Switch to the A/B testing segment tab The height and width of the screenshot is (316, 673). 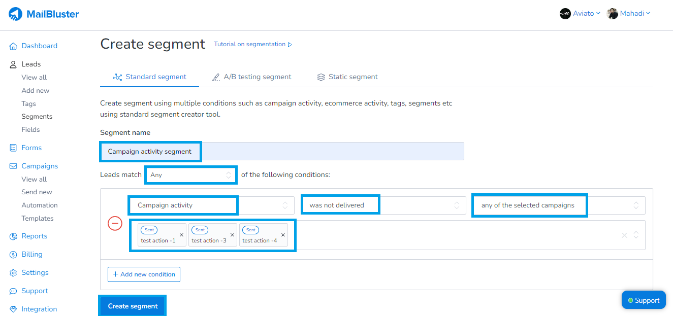251,77
